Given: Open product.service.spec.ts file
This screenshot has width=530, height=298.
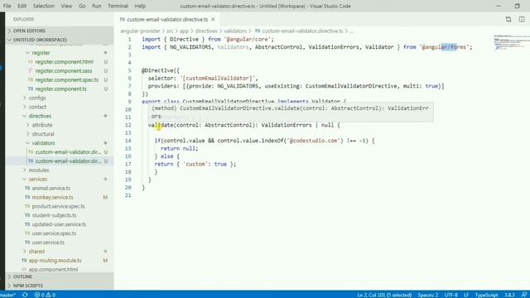Looking at the screenshot, I should (58, 206).
